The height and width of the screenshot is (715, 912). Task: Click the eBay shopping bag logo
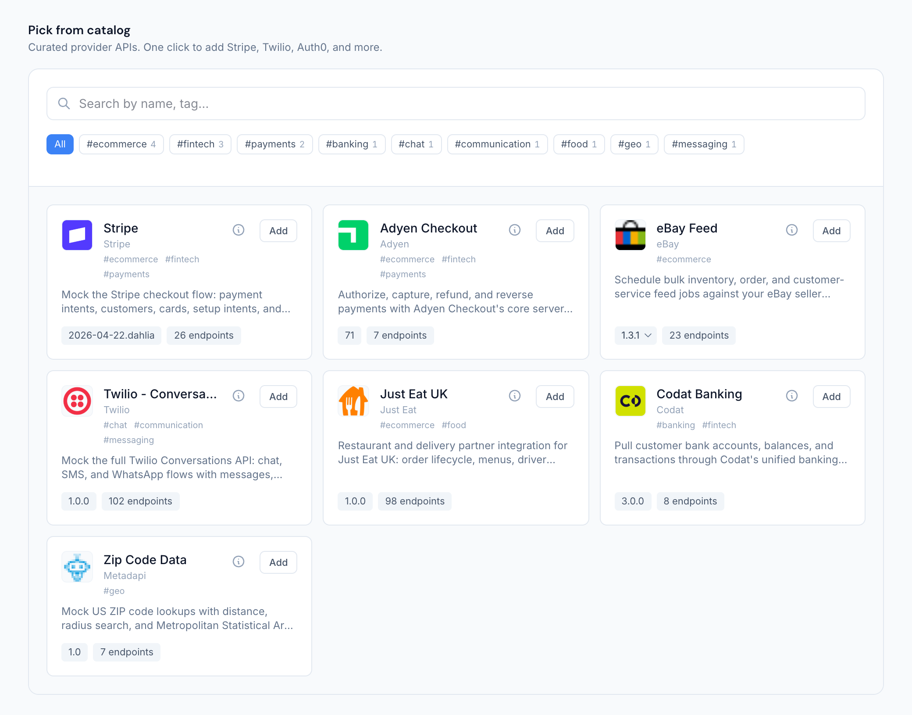(x=631, y=235)
